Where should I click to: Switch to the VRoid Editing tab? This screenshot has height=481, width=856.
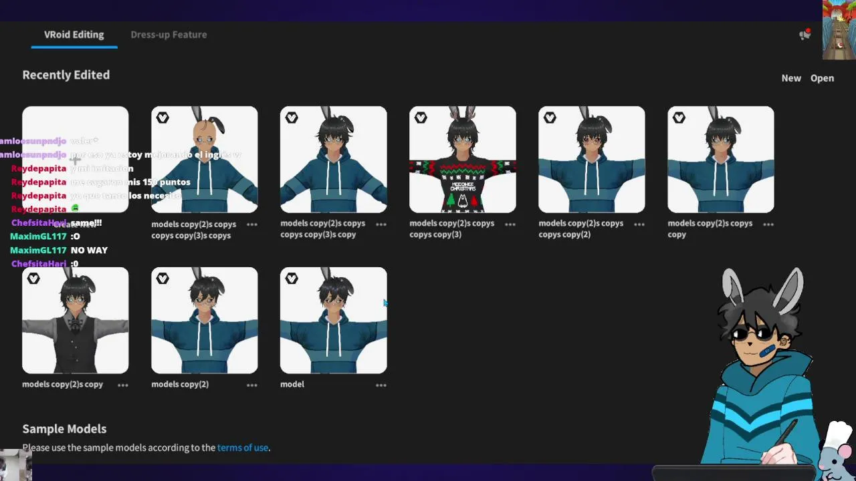tap(74, 35)
